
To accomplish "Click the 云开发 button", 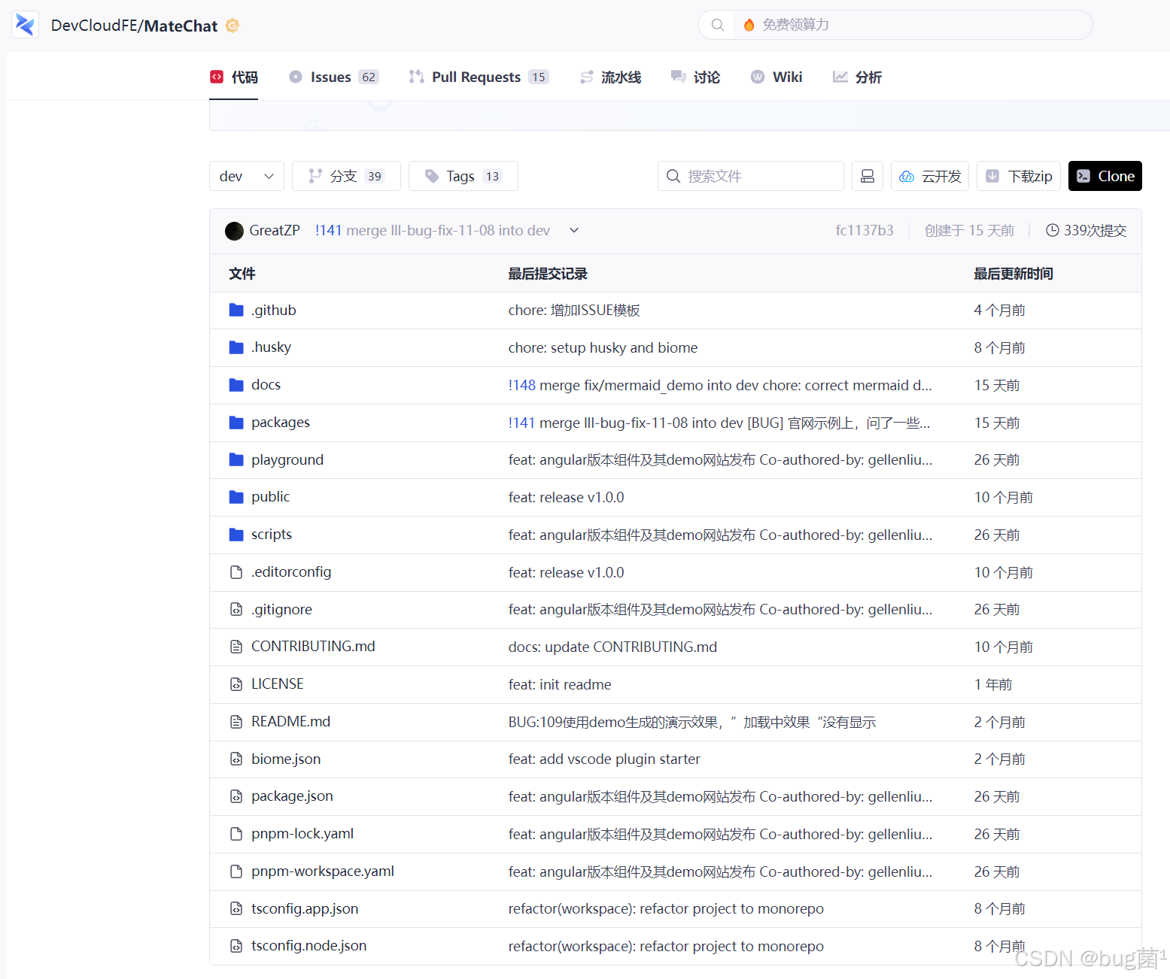I will coord(930,176).
